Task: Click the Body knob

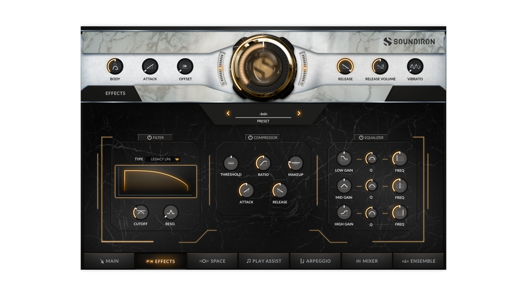Action: coord(115,67)
